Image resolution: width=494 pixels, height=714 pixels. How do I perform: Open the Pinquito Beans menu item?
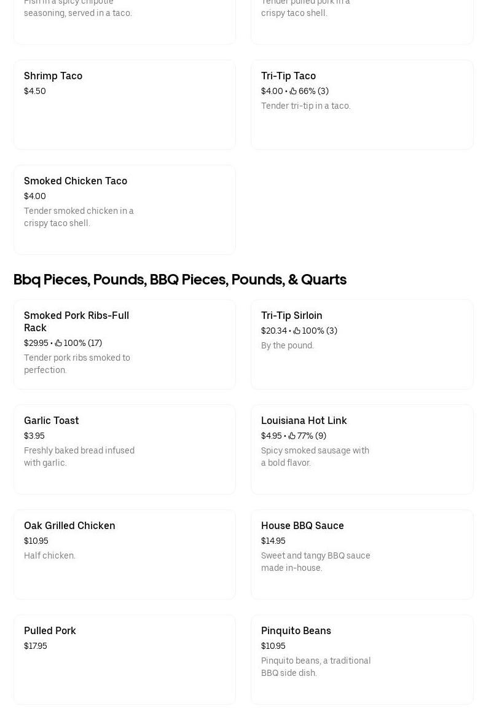coord(362,659)
